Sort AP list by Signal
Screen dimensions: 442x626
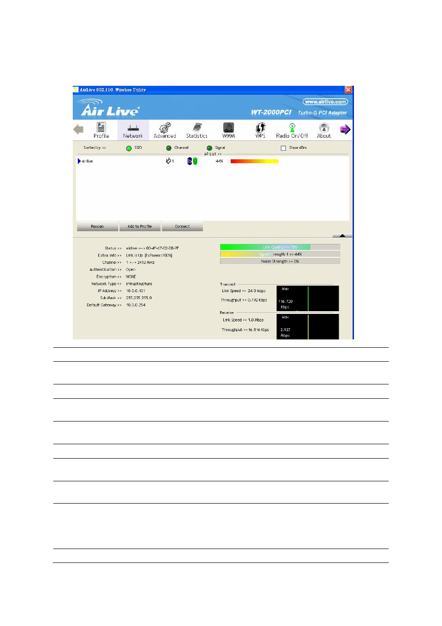209,148
